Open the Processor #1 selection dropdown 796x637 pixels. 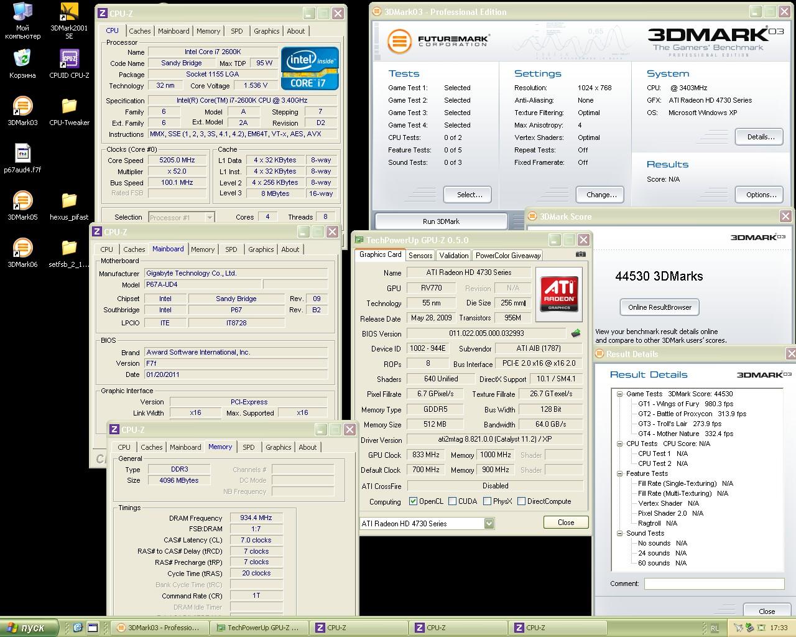pos(210,218)
